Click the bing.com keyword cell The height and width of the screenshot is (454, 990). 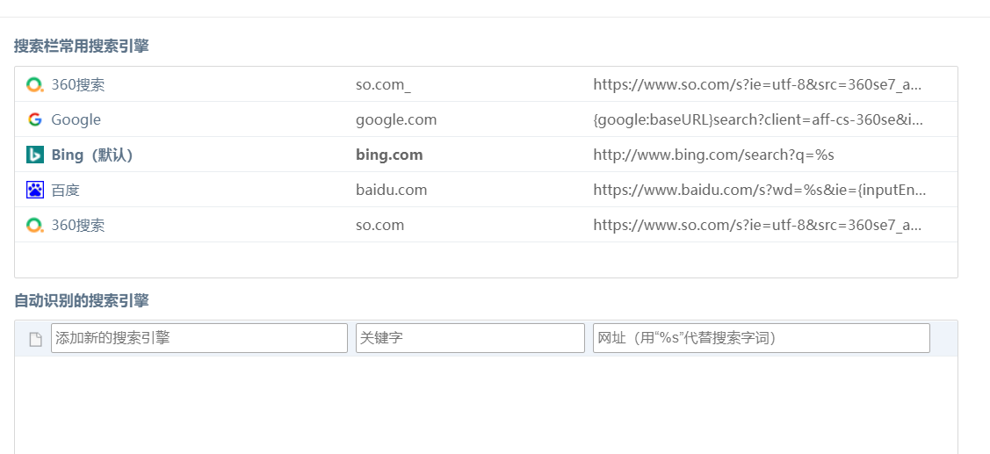click(x=389, y=155)
